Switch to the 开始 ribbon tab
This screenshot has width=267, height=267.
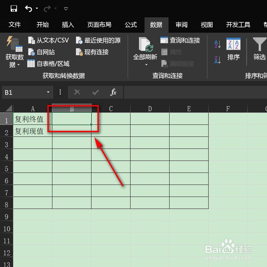point(43,25)
